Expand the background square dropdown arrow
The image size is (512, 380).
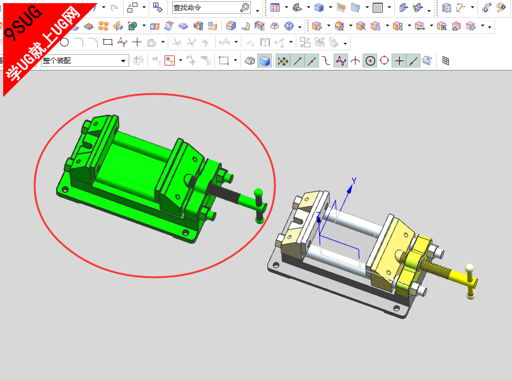click(x=389, y=8)
